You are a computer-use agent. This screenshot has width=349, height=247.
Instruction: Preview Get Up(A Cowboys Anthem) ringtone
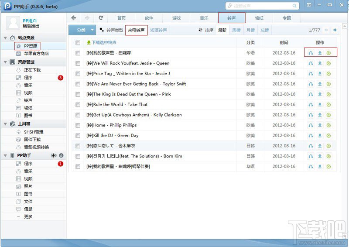coord(311,115)
